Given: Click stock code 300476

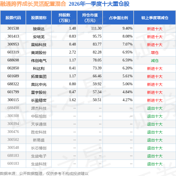Looking at the screenshot, I should 13,132.
